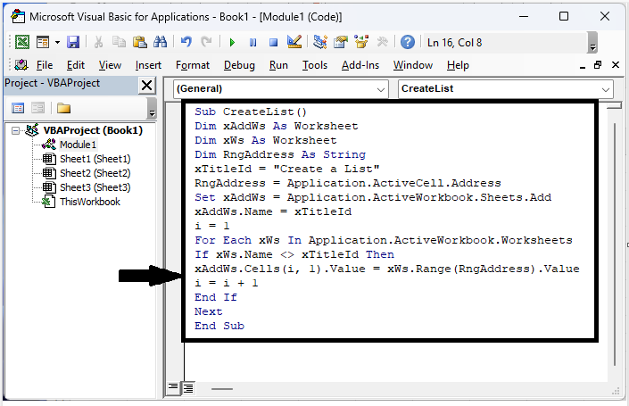Click the VBA icon left of File menu

click(21, 64)
